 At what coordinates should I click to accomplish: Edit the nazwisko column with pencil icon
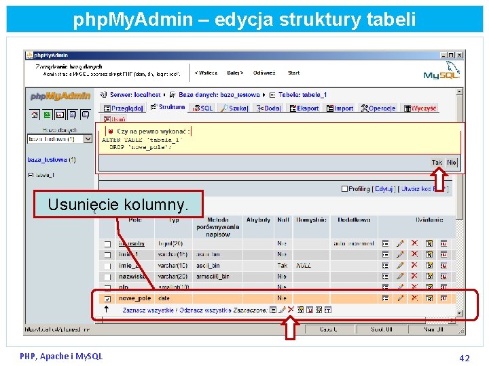click(400, 276)
